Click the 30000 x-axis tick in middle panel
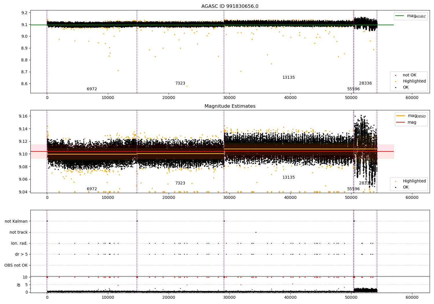Screen dimensions: 434x304 click(229, 198)
